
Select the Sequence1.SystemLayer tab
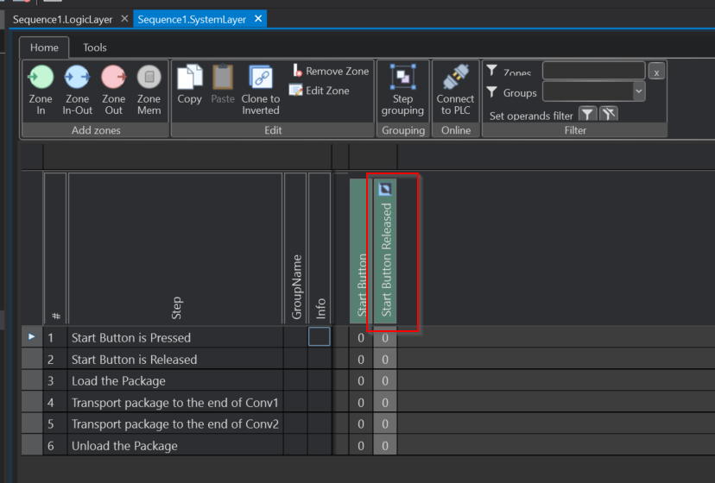pyautogui.click(x=192, y=20)
